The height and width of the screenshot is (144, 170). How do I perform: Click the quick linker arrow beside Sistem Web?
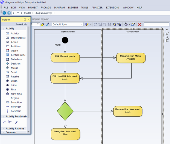[x=167, y=30]
